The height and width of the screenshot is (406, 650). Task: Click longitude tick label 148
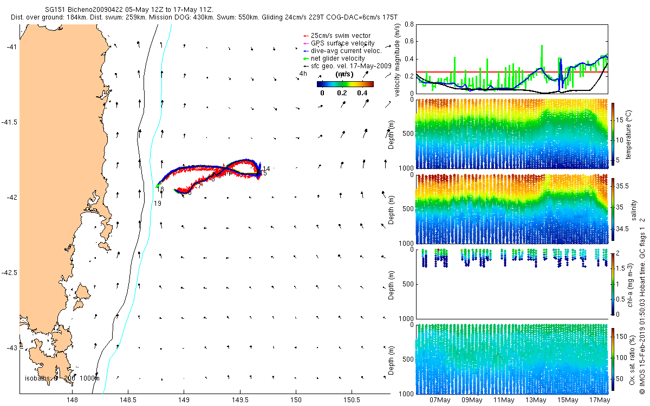pyautogui.click(x=71, y=400)
